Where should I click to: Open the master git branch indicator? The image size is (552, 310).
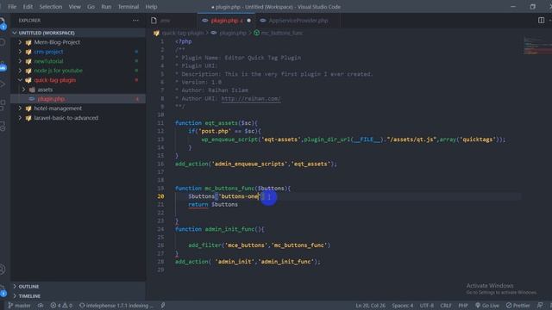[19, 306]
